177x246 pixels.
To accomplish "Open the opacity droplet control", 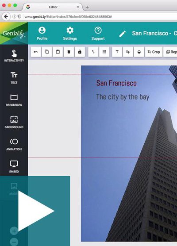I will coord(139,52).
